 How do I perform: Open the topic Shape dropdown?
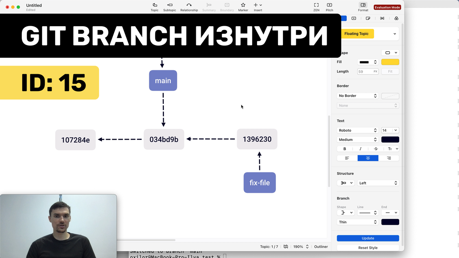[390, 53]
